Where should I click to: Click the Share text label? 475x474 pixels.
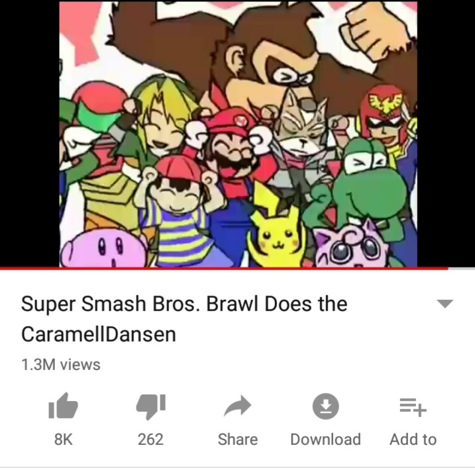click(238, 439)
